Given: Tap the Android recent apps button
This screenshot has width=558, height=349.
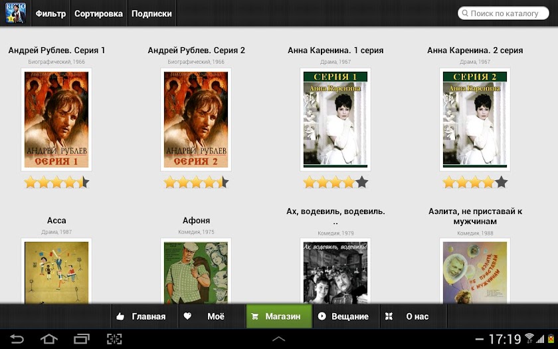Looking at the screenshot, I should click(82, 338).
